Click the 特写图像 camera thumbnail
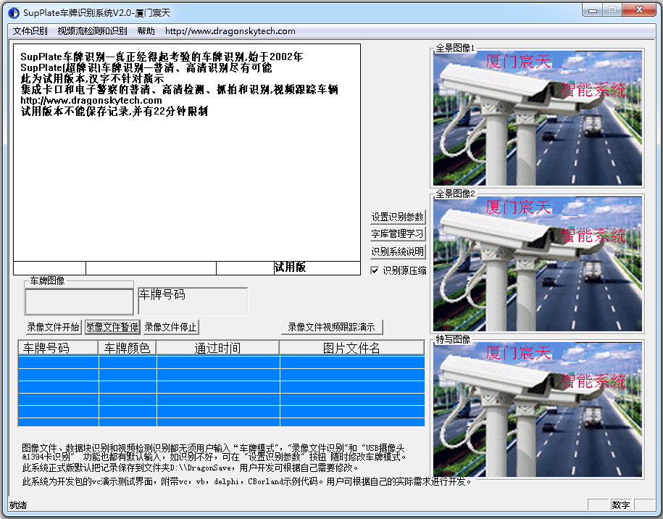 (538, 410)
